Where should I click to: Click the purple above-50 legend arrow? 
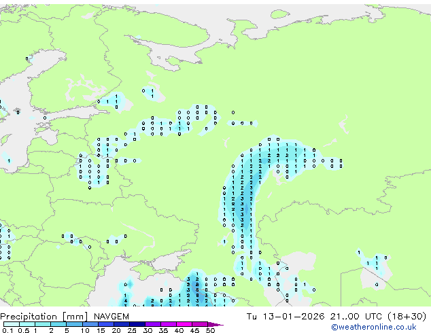(215, 324)
